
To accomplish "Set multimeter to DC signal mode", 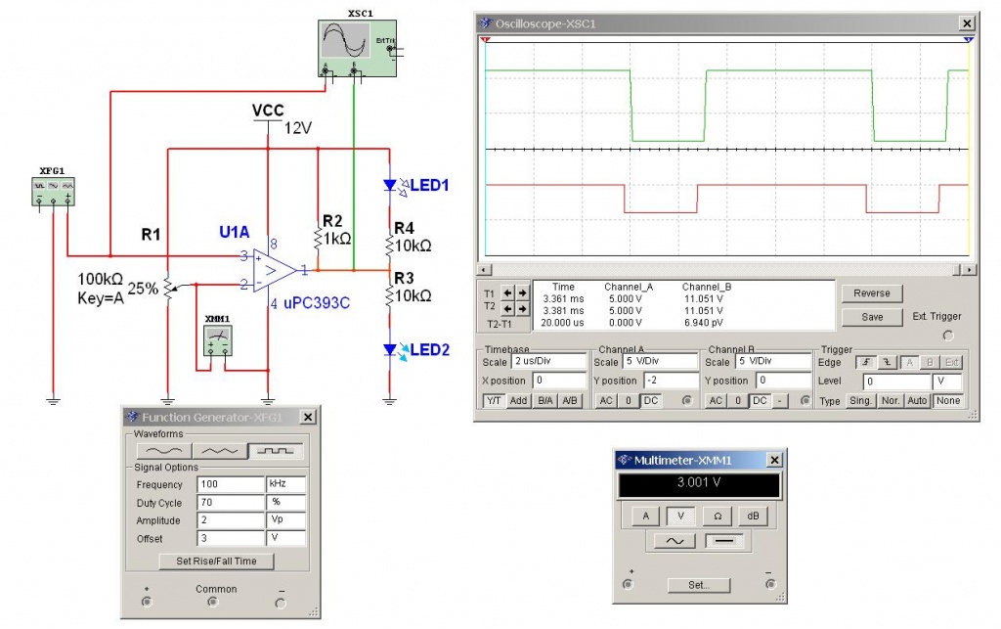I will 722,541.
